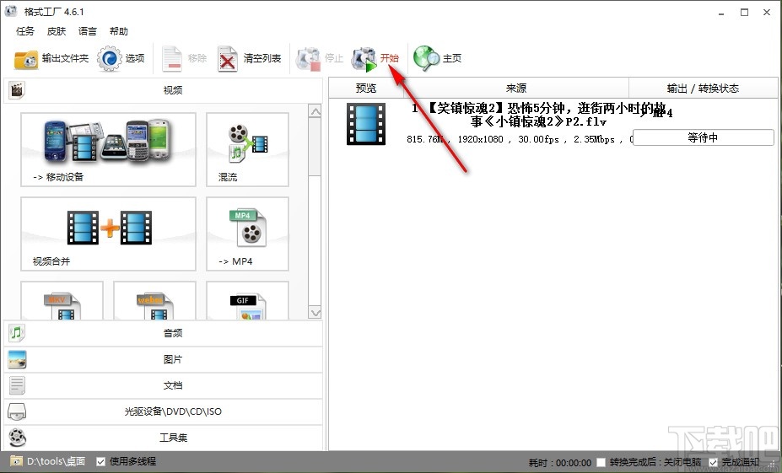
Task: Pick the GIF format tile
Action: [x=247, y=300]
